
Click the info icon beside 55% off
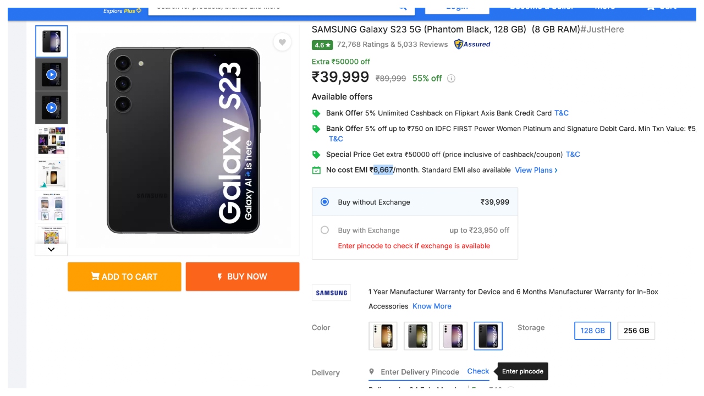[x=451, y=79]
